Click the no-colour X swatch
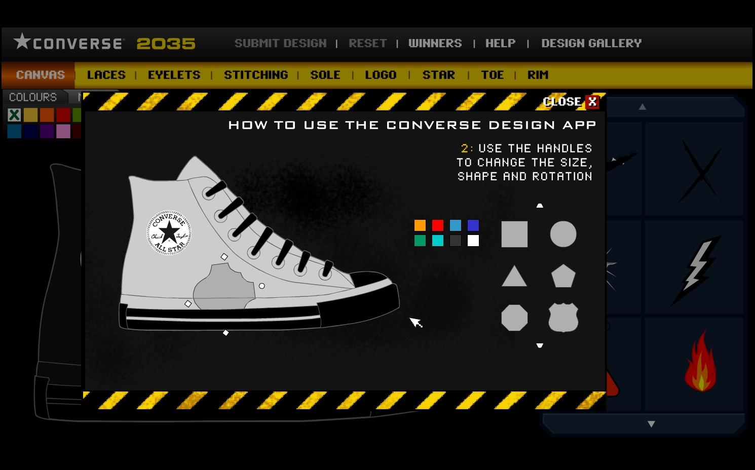Image resolution: width=755 pixels, height=470 pixels. [14, 115]
